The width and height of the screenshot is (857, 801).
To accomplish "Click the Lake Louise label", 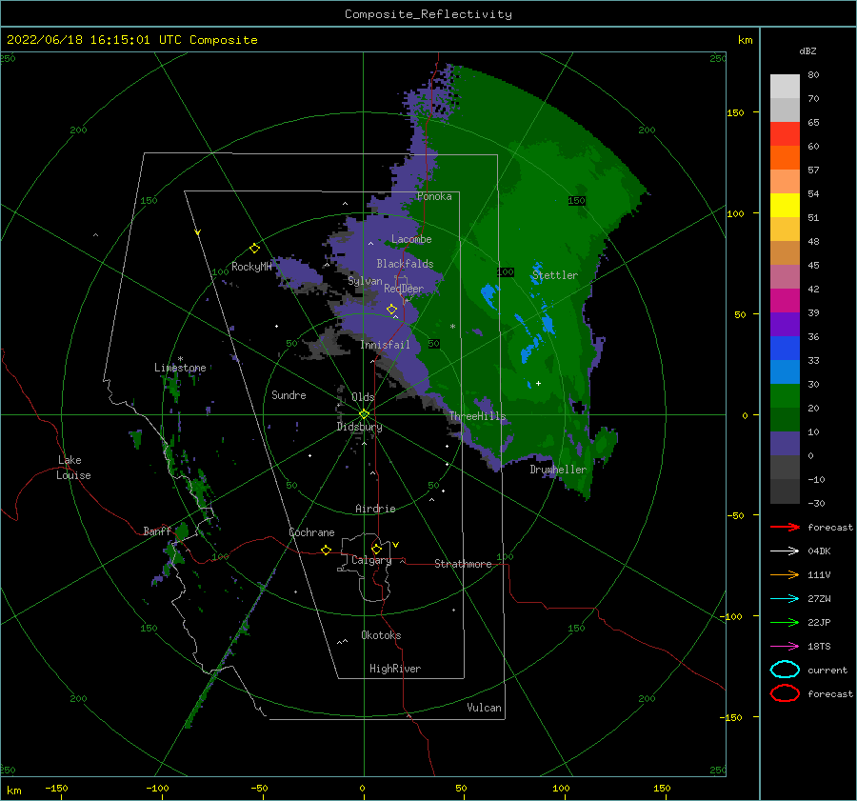I will [x=73, y=468].
